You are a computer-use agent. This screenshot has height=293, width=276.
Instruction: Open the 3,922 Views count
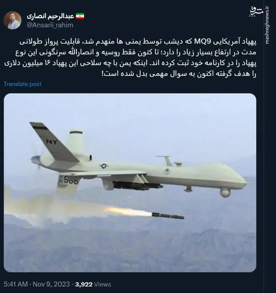click(x=93, y=284)
